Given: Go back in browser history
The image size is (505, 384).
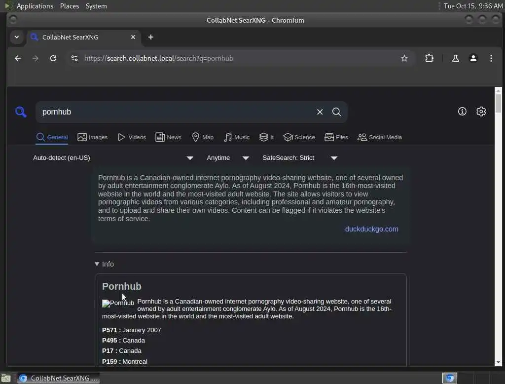Looking at the screenshot, I should pos(18,58).
